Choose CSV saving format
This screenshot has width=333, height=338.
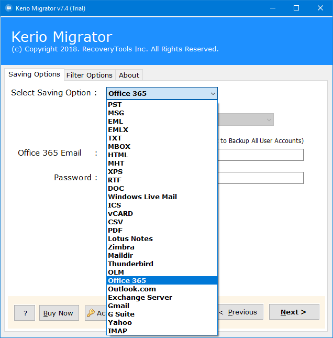(162, 222)
